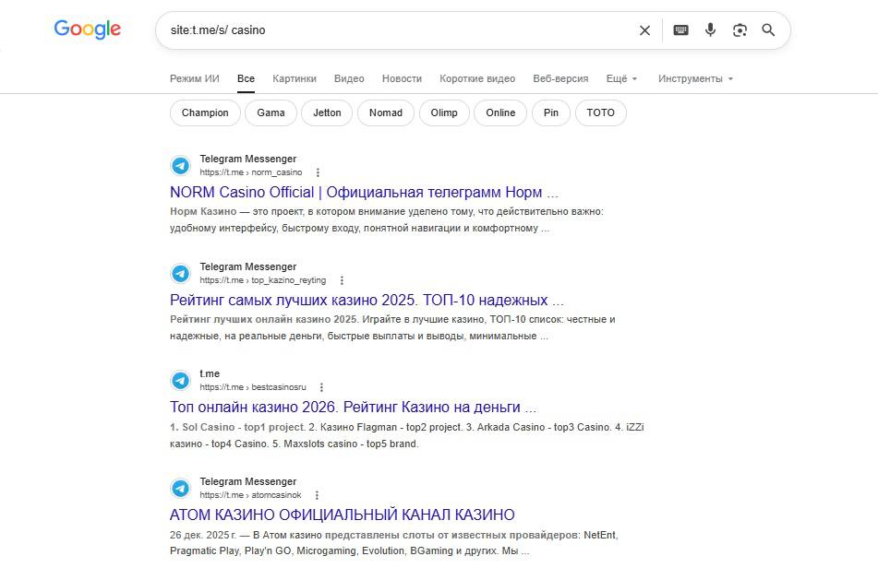Switch to the Новости tab
878x568 pixels.
402,78
